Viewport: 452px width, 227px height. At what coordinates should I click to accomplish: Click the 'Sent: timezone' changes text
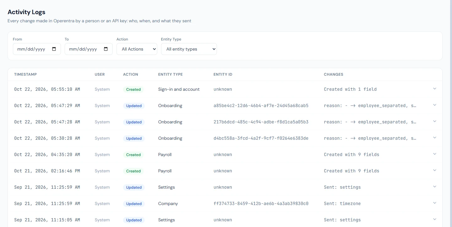pyautogui.click(x=342, y=203)
